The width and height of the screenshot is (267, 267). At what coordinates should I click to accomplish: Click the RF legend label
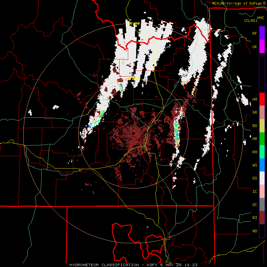point(255,33)
